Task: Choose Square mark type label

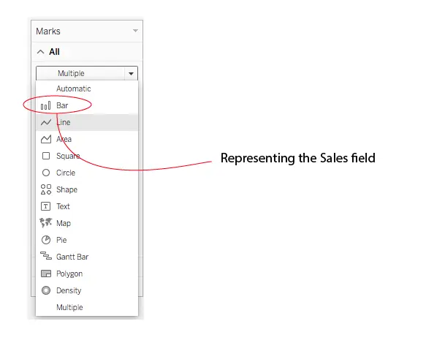Action: point(68,156)
